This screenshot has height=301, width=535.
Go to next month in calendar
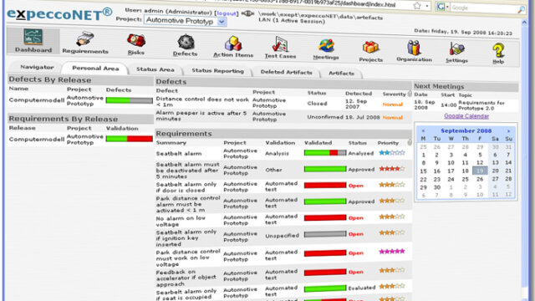[508, 131]
